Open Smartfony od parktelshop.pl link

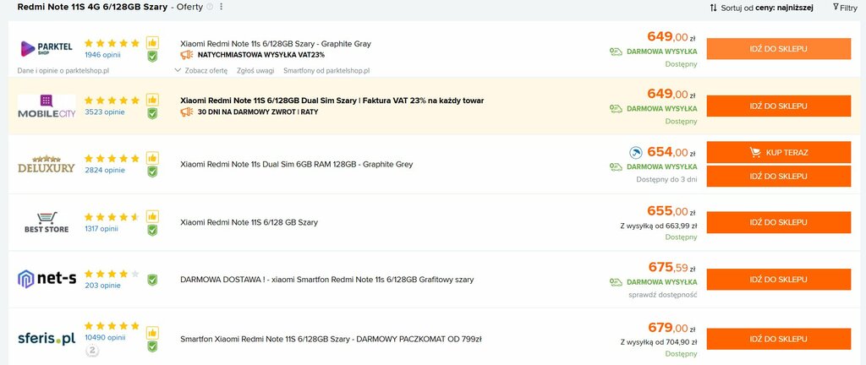326,71
